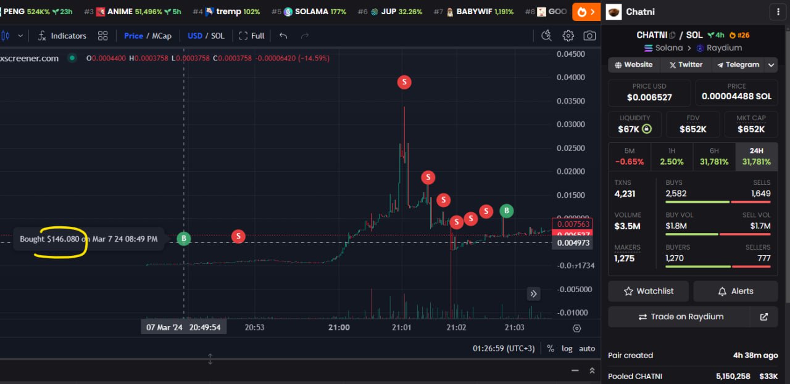Expand the chart type dropdown arrow

pos(20,36)
